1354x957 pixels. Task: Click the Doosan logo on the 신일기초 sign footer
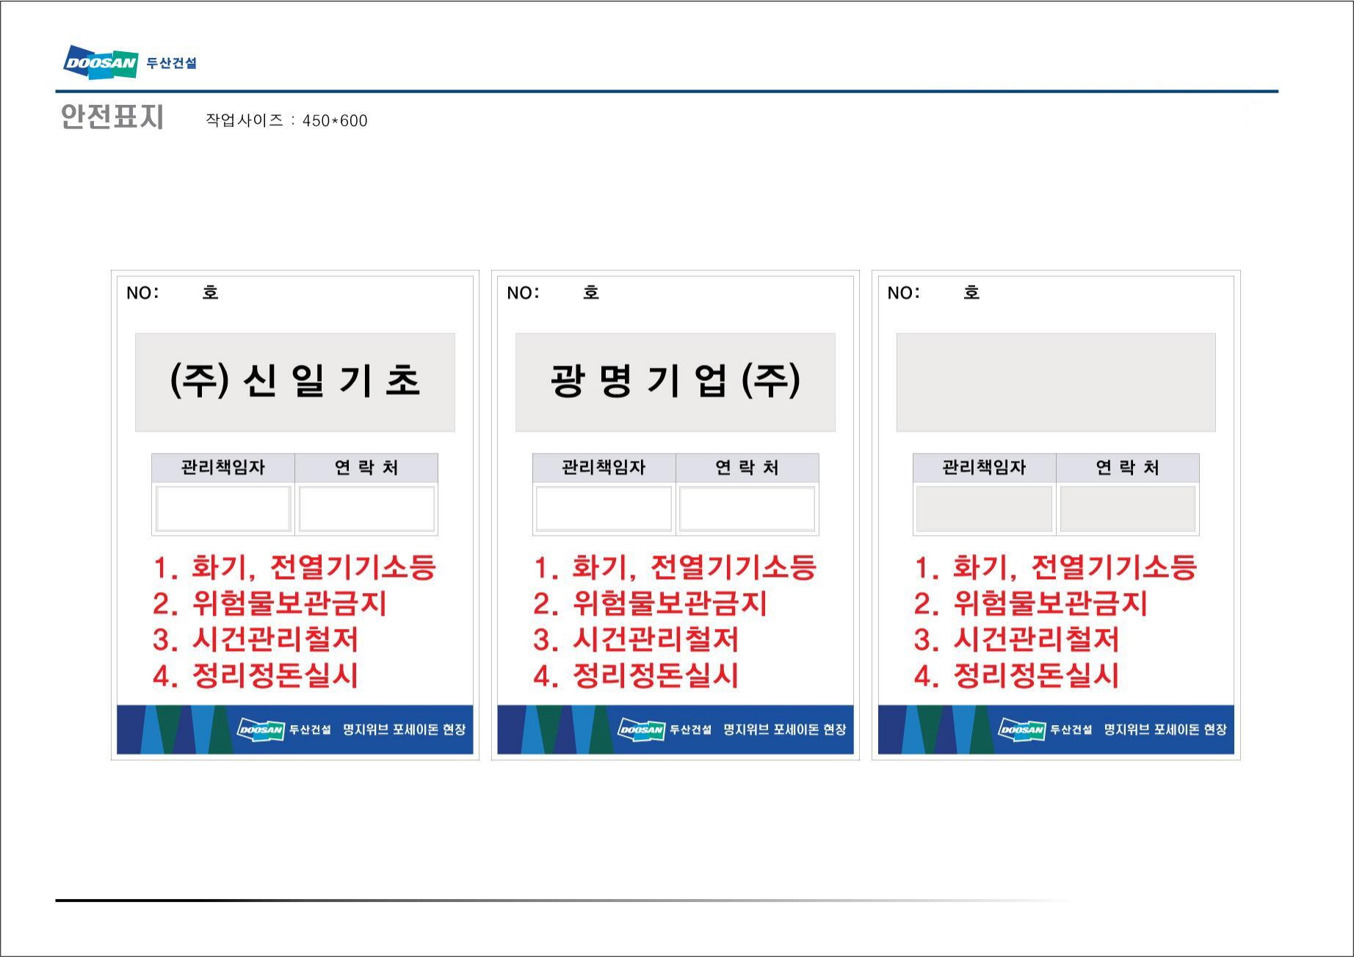[x=261, y=729]
